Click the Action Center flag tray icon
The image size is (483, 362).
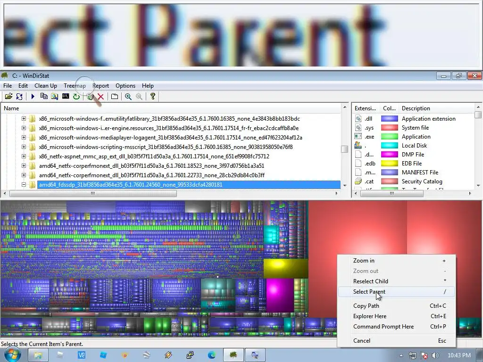[424, 355]
